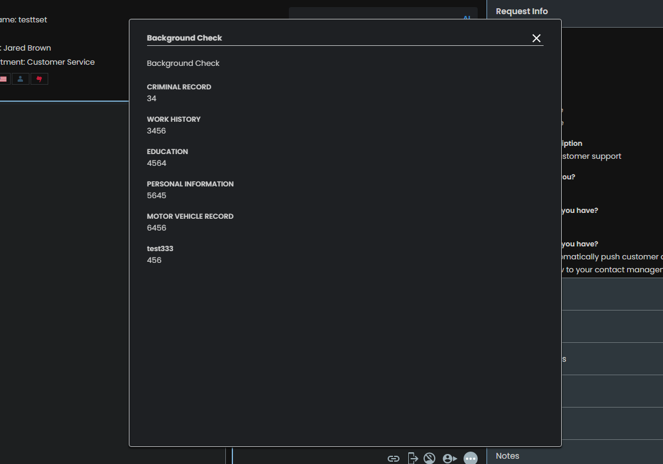The height and width of the screenshot is (464, 663).
Task: Click the red thumbs-down icon
Action: click(x=39, y=79)
